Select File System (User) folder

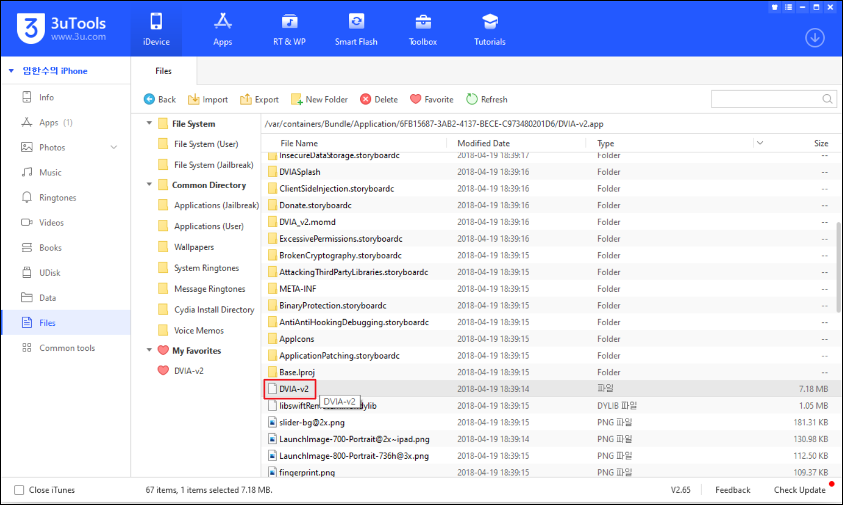tap(198, 144)
